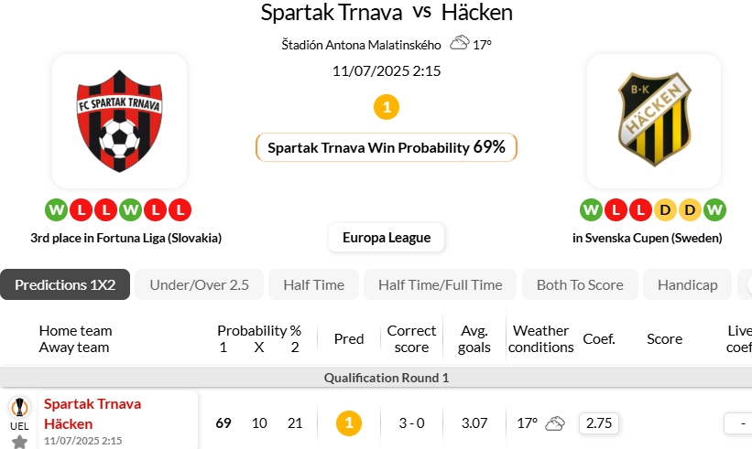The image size is (752, 449).
Task: Switch to the Under/Over 2.5 tab
Action: click(x=200, y=284)
